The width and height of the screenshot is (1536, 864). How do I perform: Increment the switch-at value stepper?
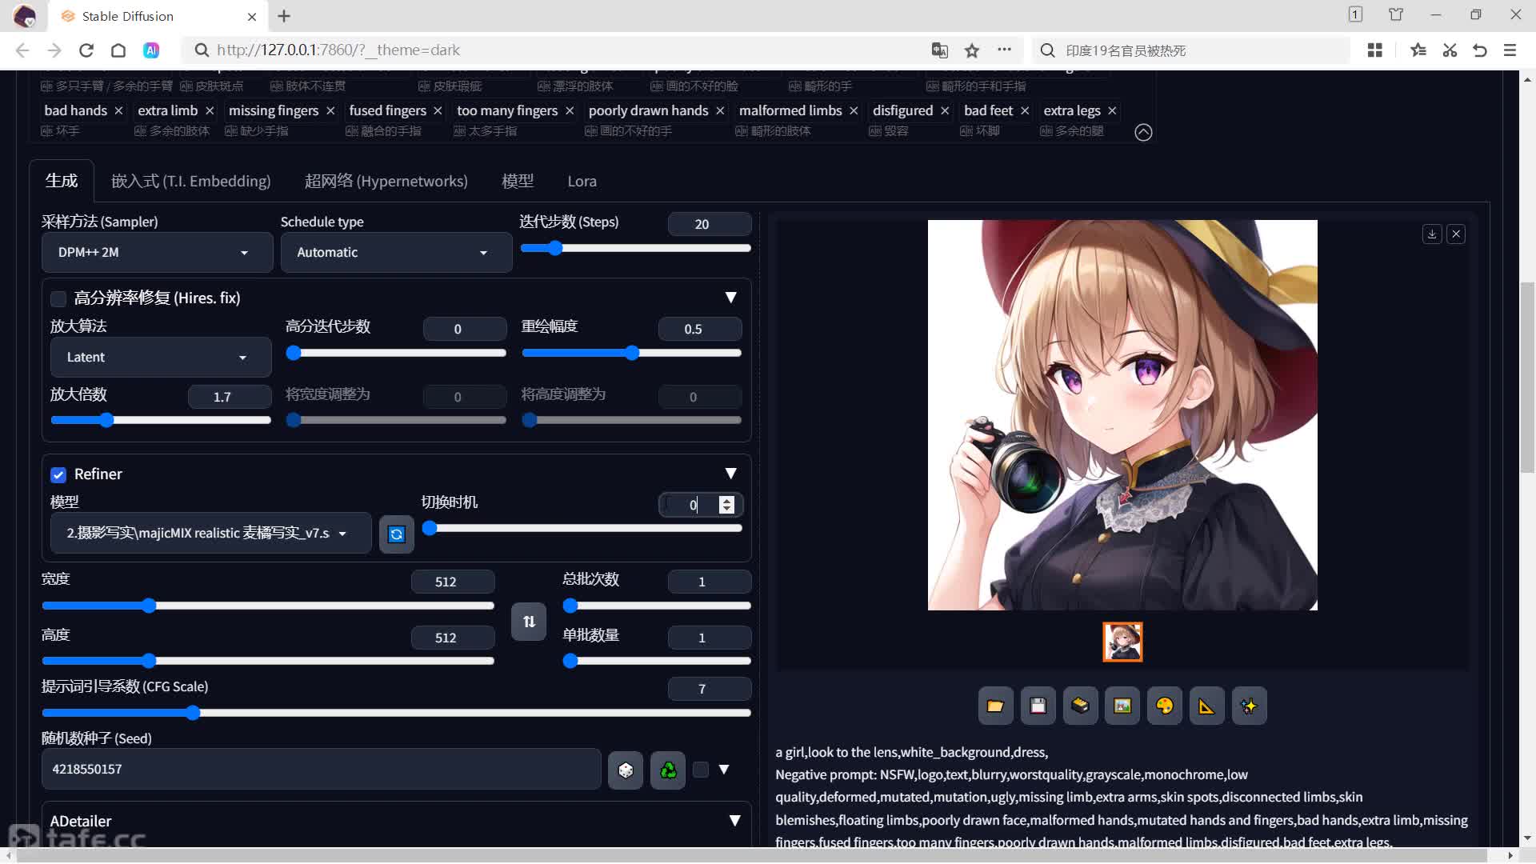click(726, 500)
